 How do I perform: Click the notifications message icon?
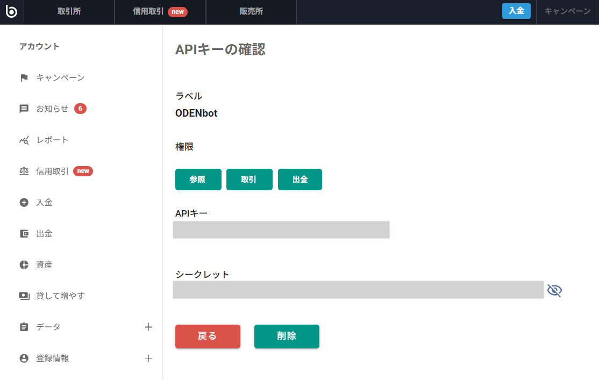coord(24,109)
